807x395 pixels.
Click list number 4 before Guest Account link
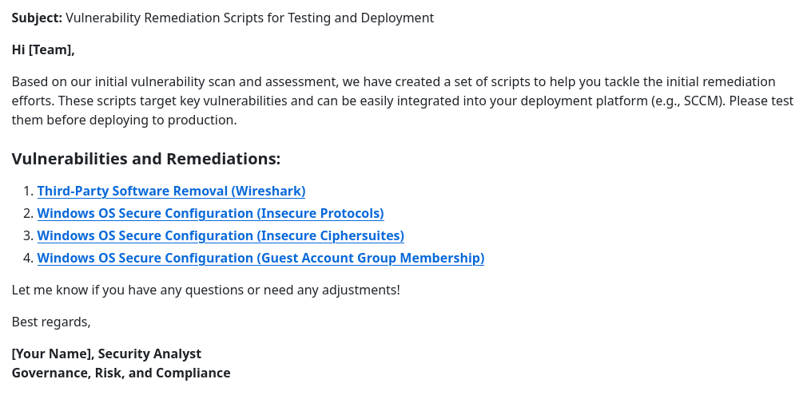(x=28, y=259)
